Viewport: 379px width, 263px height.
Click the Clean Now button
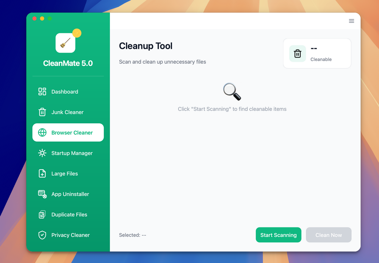point(329,235)
